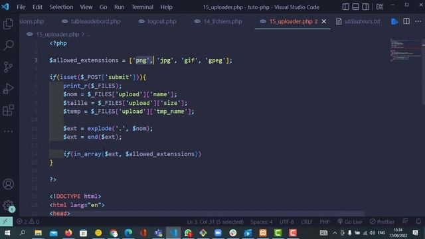This screenshot has height=239, width=425.
Task: Show the errors and warnings problems indicator
Action: pyautogui.click(x=28, y=222)
